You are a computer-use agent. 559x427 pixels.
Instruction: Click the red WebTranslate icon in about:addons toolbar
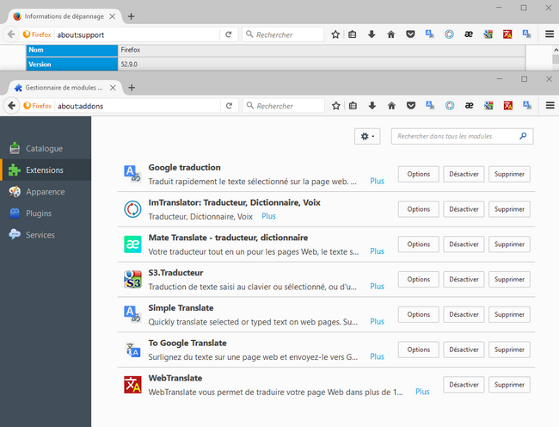point(507,106)
